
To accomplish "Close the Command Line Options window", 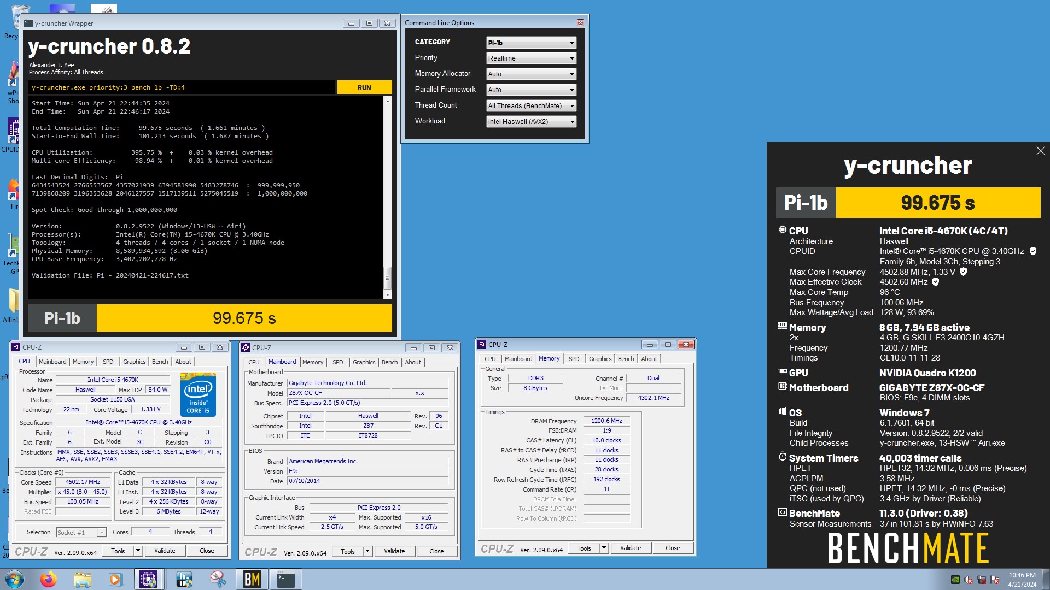I will click(x=580, y=23).
